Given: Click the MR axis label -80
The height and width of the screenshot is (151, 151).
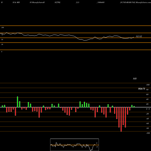Looking at the screenshot, I should point(147,128).
